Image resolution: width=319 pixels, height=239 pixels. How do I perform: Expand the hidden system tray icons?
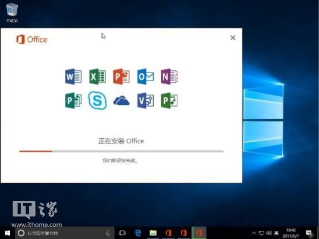coord(254,233)
